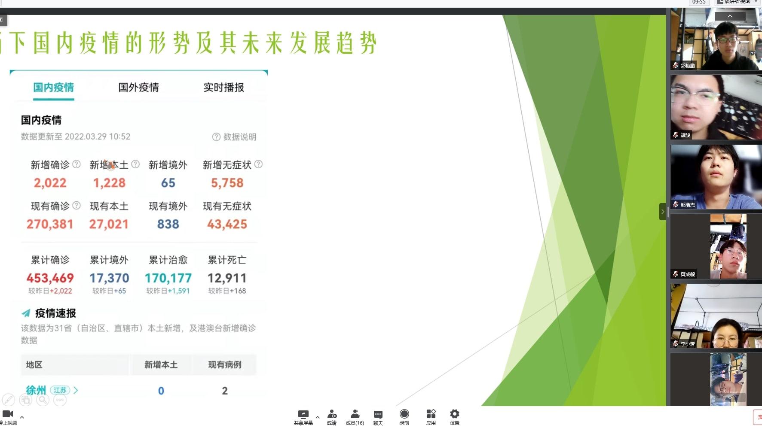The width and height of the screenshot is (762, 428).
Task: Open the 徐州 region row link
Action: point(52,390)
